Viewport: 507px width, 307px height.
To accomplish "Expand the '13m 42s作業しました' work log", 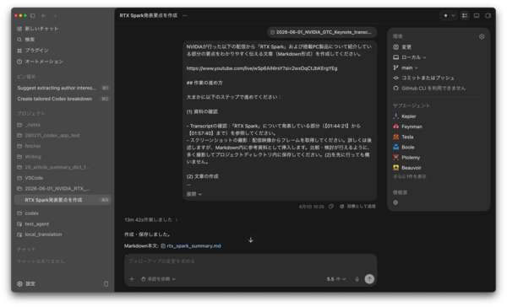I will point(151,220).
